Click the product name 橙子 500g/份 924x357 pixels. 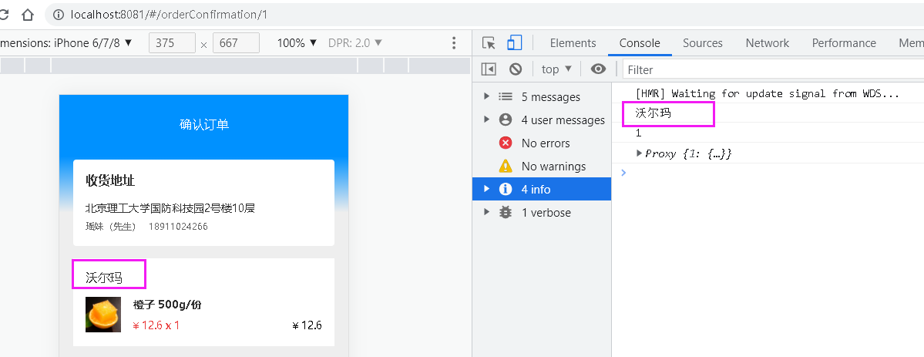click(x=167, y=305)
